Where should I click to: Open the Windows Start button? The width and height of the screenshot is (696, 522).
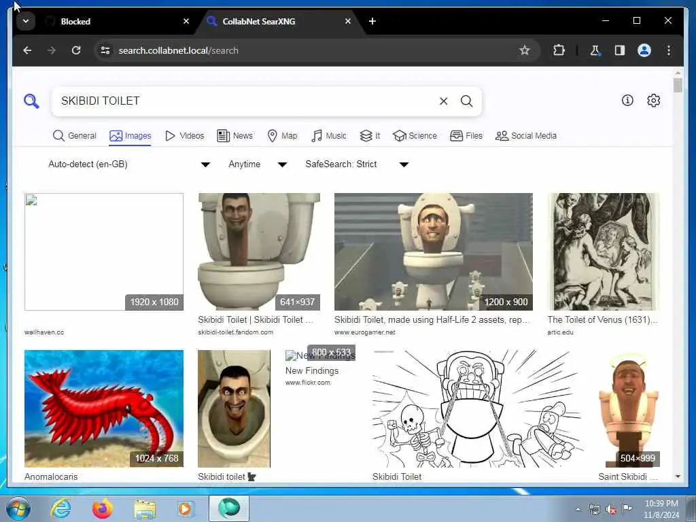(18, 508)
